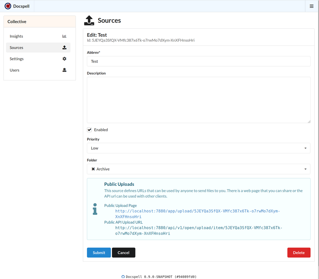Open the hamburger menu
This screenshot has width=319, height=279.
tap(311, 6)
